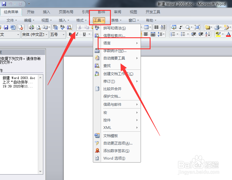Open the 格式 classic menu
The image size is (232, 180).
(81, 20)
